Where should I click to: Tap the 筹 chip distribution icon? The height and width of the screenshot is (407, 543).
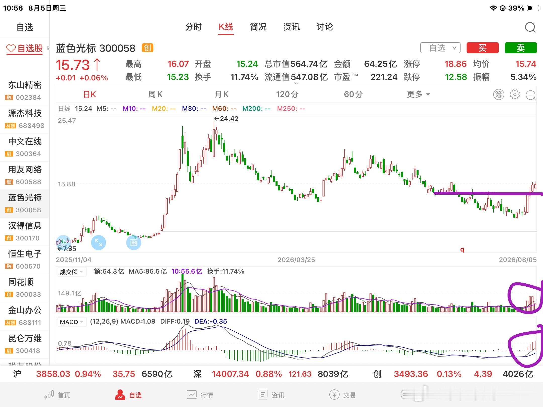point(499,95)
